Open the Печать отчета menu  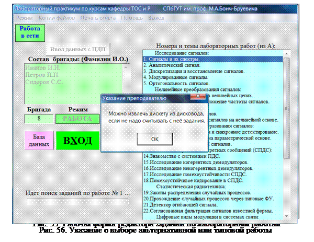coord(98,18)
